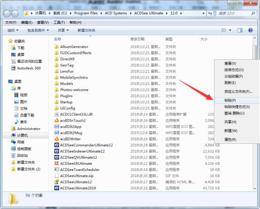Select the ACDSeeIndexerUltimate12 file name
Viewport: 260px width, 209px height.
coord(82,151)
